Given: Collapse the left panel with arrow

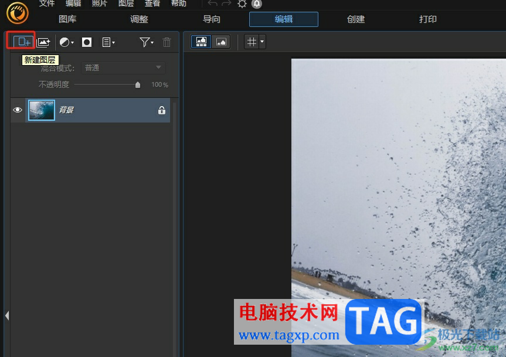Looking at the screenshot, I should 7,315.
